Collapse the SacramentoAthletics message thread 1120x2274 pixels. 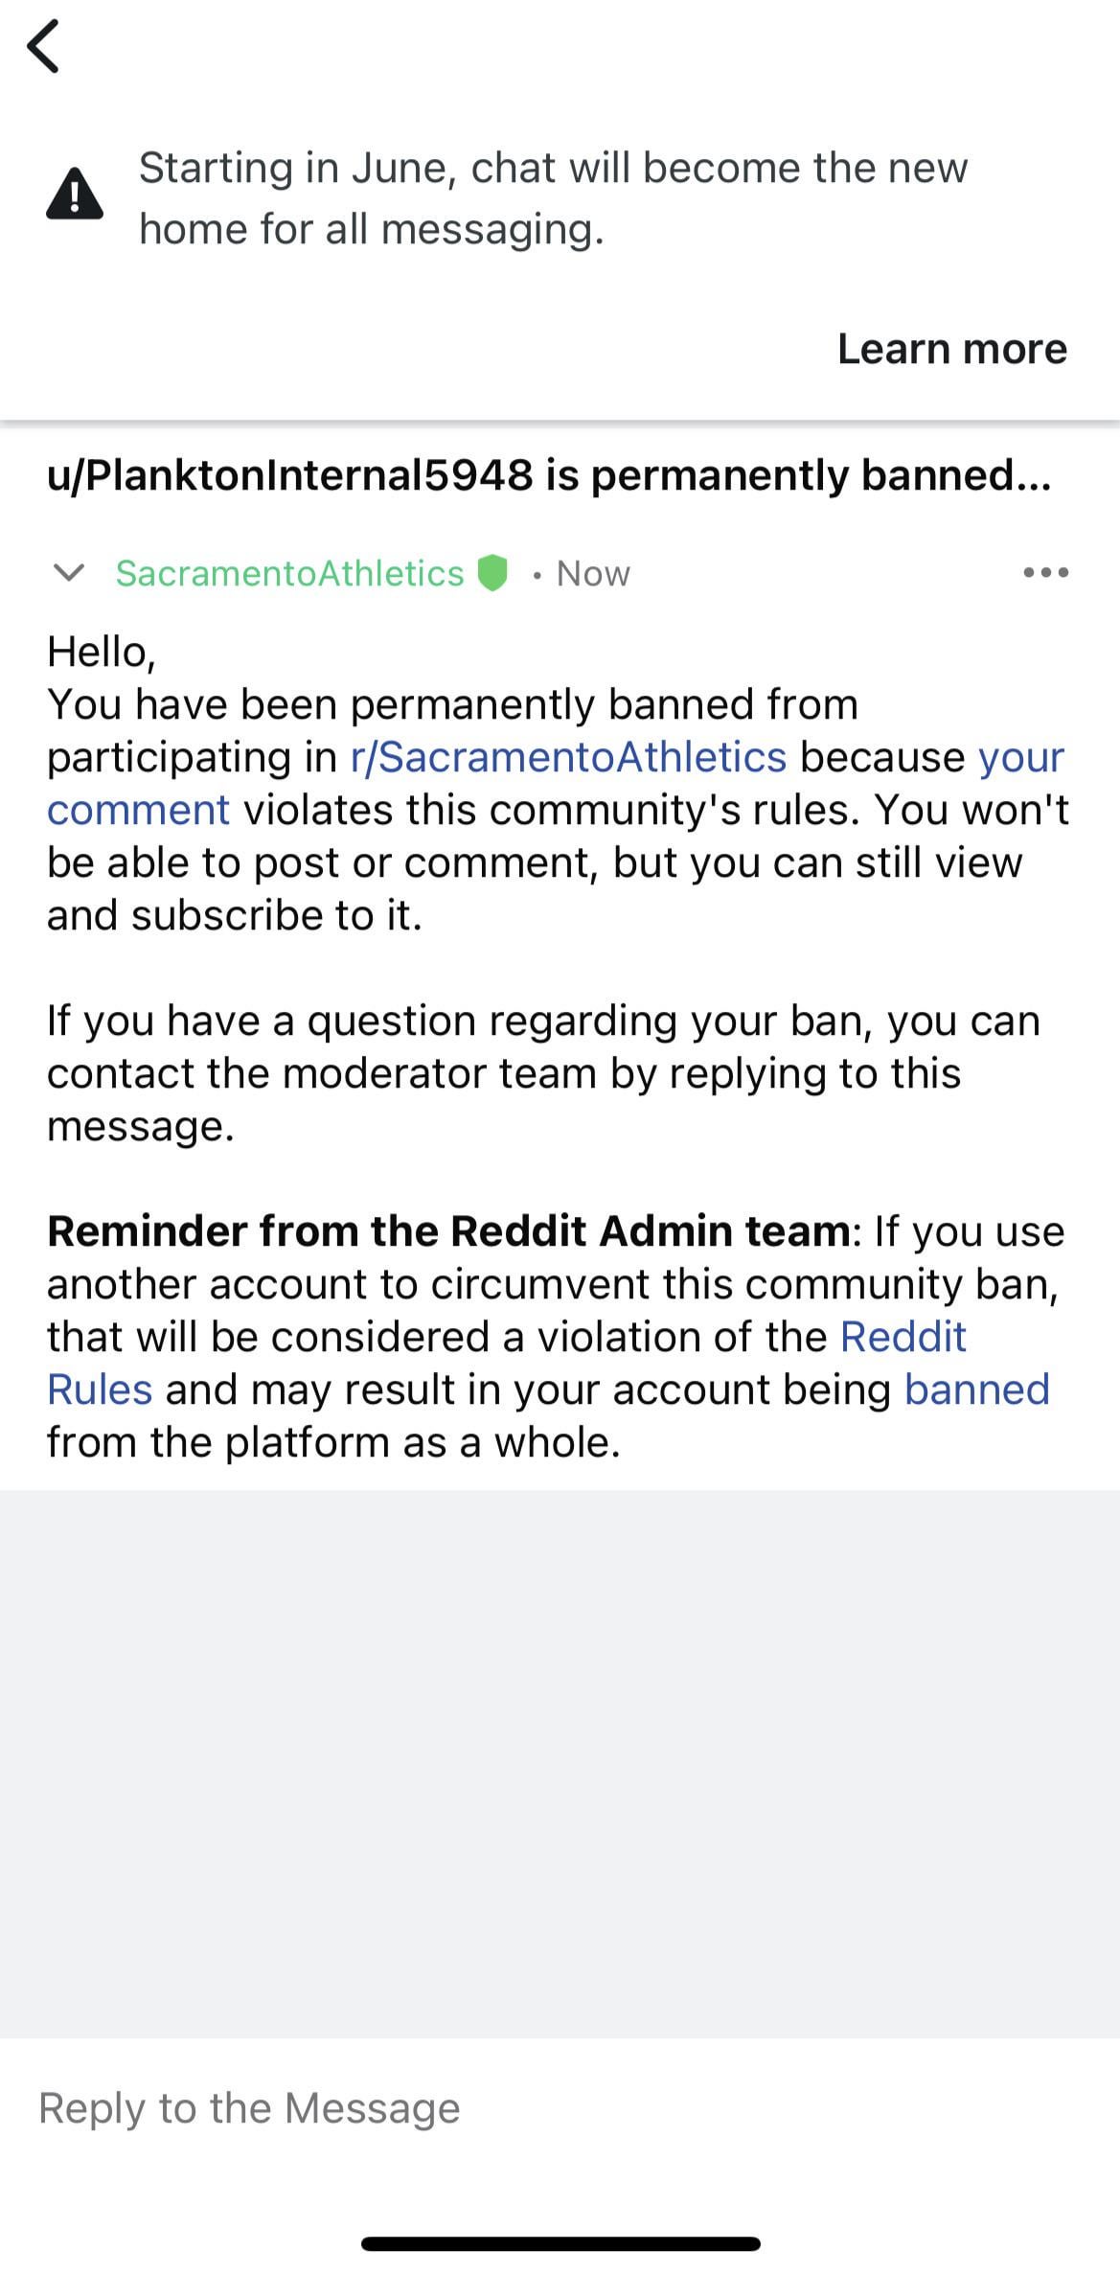click(x=69, y=573)
